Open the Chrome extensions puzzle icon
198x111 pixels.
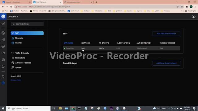pos(187,7)
